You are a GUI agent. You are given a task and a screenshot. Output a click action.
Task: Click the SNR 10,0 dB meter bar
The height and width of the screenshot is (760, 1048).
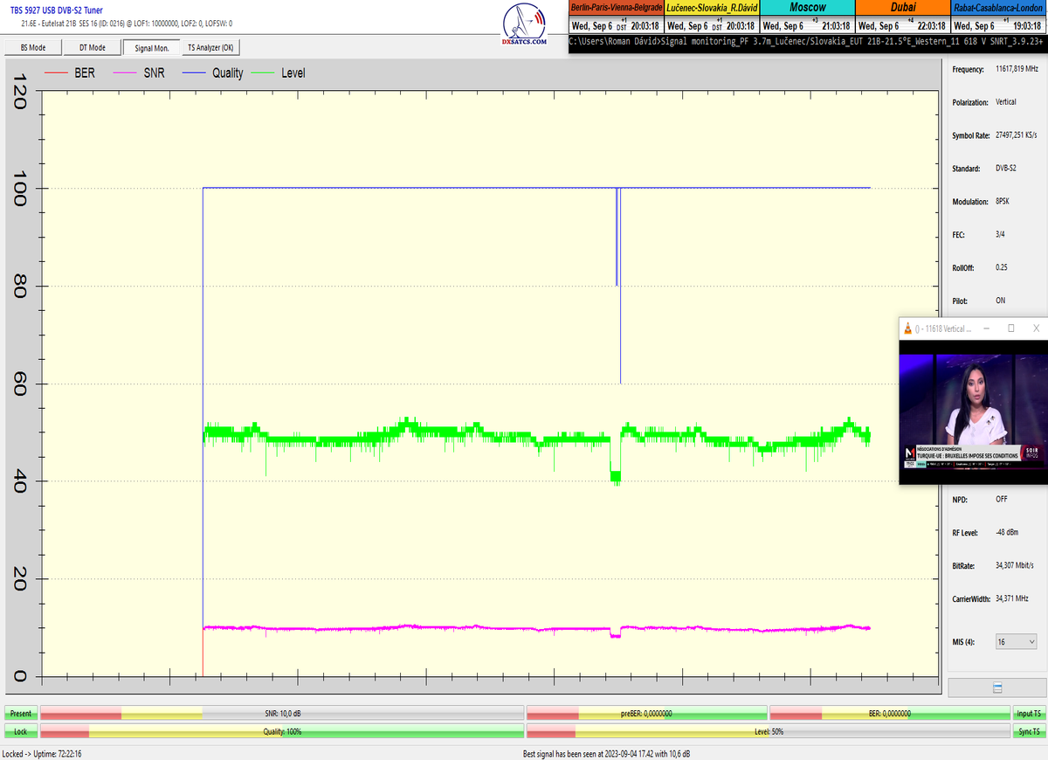(x=282, y=714)
